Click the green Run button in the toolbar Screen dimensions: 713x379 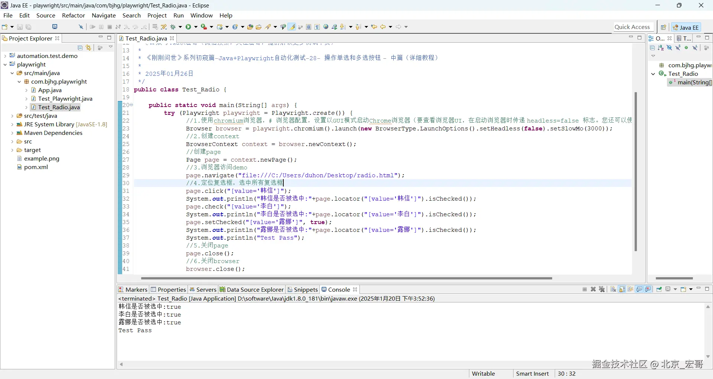tap(188, 27)
